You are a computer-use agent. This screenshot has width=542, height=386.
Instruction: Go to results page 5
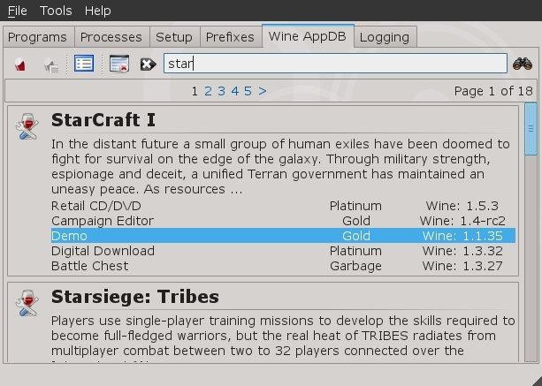click(248, 91)
